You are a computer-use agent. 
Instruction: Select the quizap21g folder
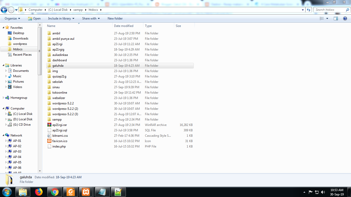[x=120, y=76]
